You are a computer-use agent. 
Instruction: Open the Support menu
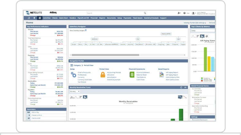point(163,18)
